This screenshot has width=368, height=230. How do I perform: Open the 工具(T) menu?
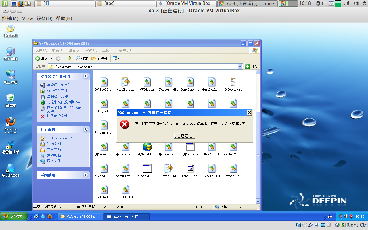point(108,50)
